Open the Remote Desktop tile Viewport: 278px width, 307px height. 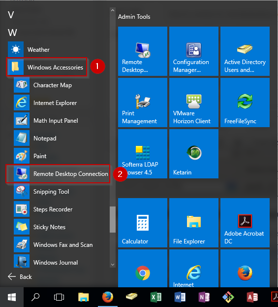click(143, 51)
